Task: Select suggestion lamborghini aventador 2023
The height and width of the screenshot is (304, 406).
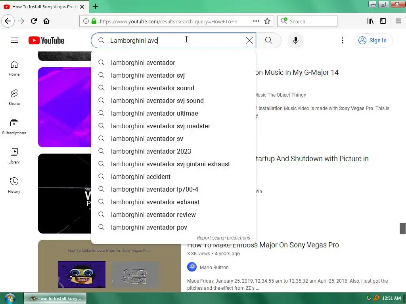Action: pyautogui.click(x=173, y=151)
